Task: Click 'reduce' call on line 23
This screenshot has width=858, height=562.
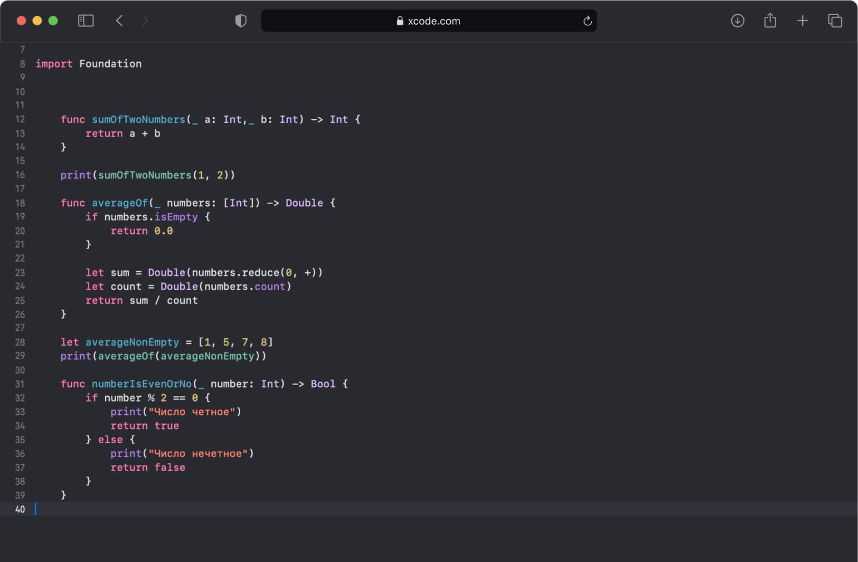Action: [x=261, y=273]
